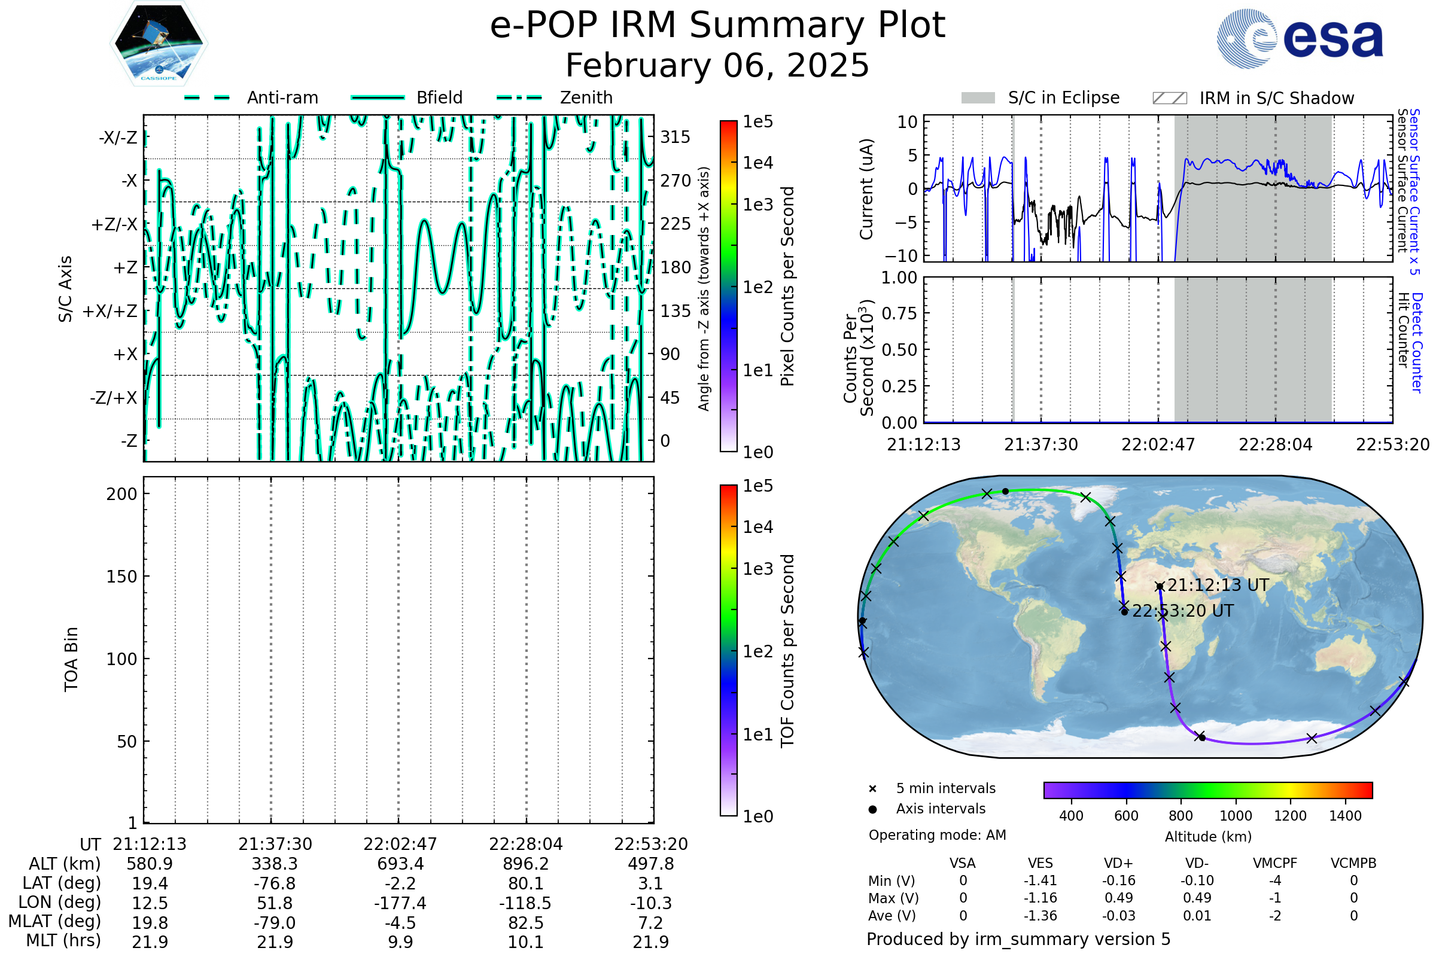Click the TOF Counts per Second colorbar
This screenshot has height=957, width=1436.
728,651
